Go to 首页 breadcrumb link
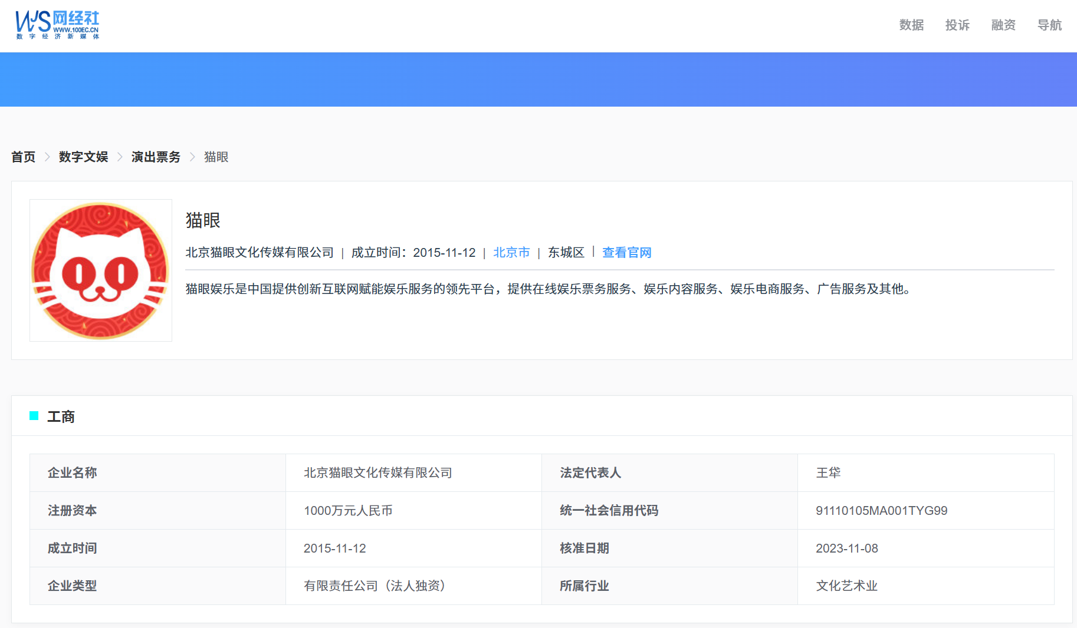This screenshot has width=1077, height=628. [x=24, y=157]
